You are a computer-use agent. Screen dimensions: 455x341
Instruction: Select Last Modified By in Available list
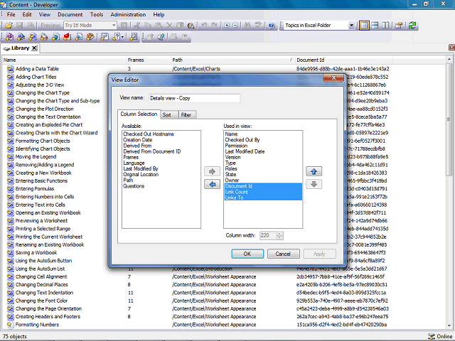pos(141,168)
